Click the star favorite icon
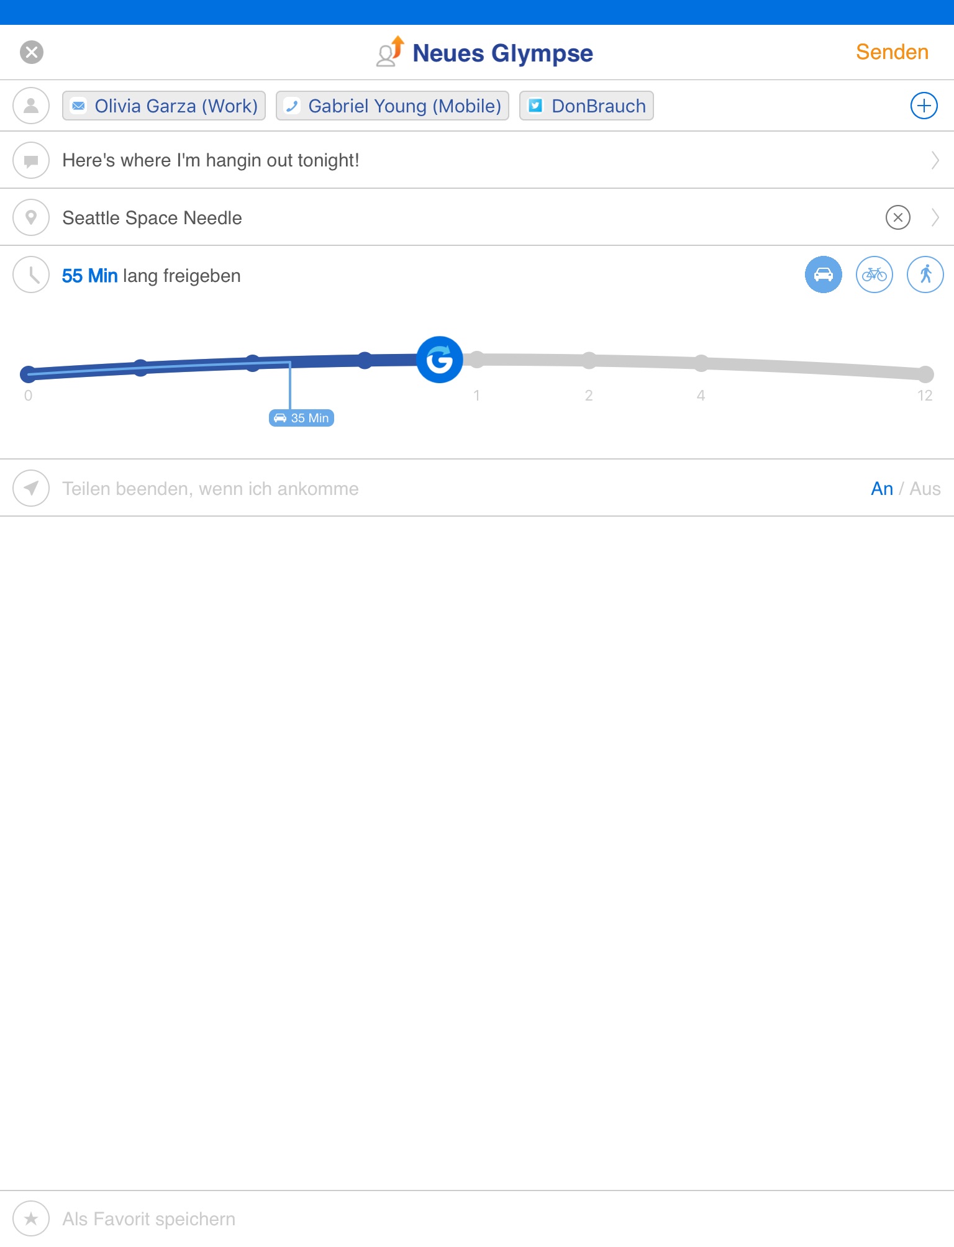This screenshot has width=954, height=1247. click(31, 1218)
